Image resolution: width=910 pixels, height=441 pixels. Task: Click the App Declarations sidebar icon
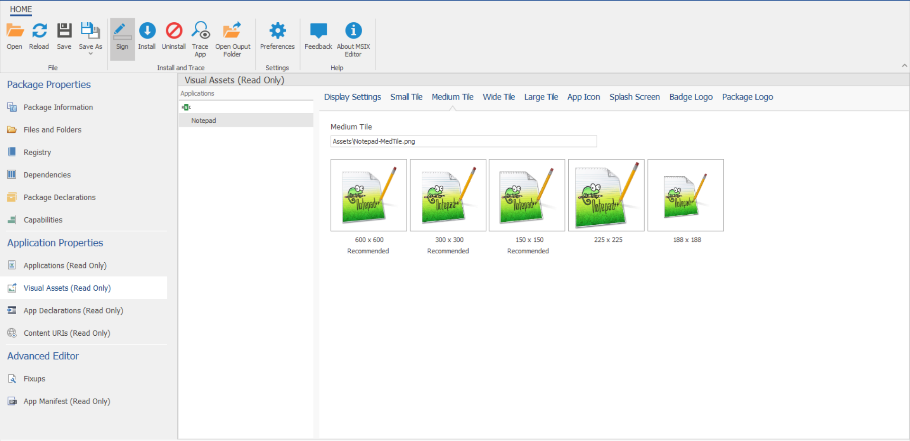(12, 310)
